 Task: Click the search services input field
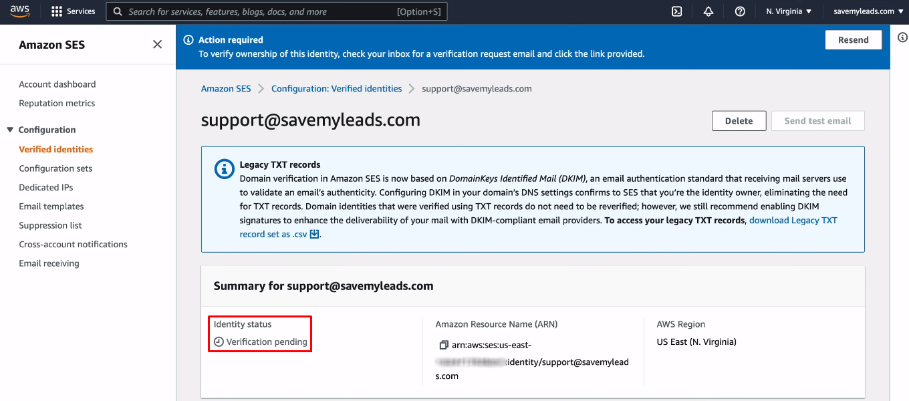pos(277,11)
